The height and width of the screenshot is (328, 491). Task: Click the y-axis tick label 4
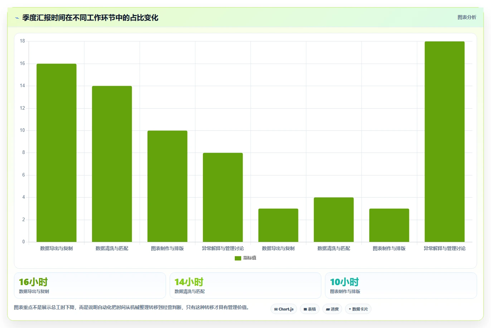pos(24,197)
